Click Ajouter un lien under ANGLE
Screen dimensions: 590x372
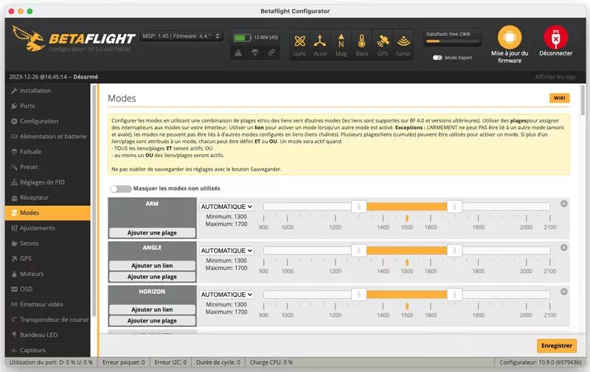[152, 266]
